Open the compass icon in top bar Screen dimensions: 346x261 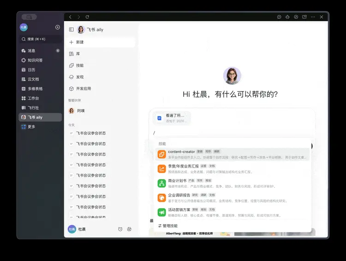[x=296, y=17]
